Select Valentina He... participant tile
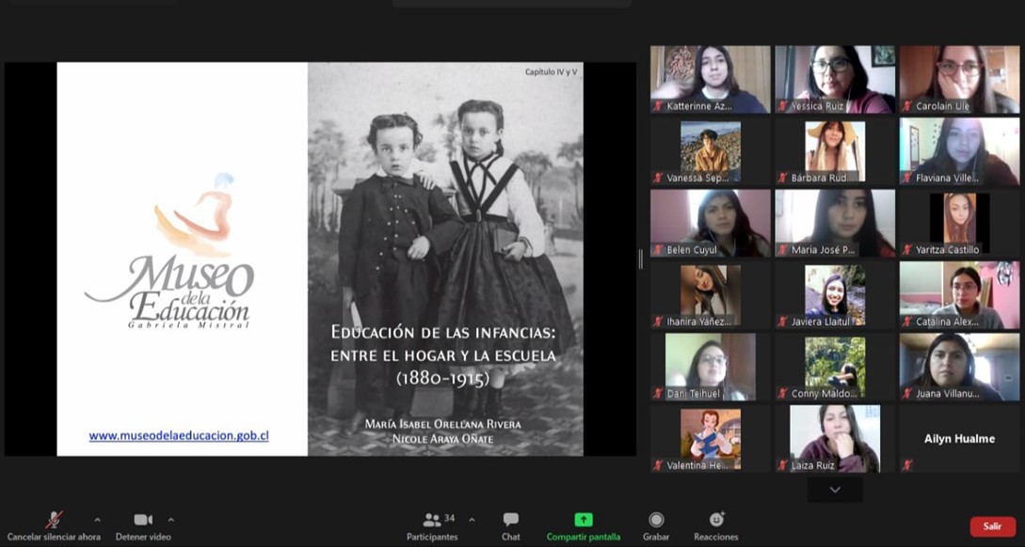This screenshot has width=1025, height=547. (x=711, y=439)
